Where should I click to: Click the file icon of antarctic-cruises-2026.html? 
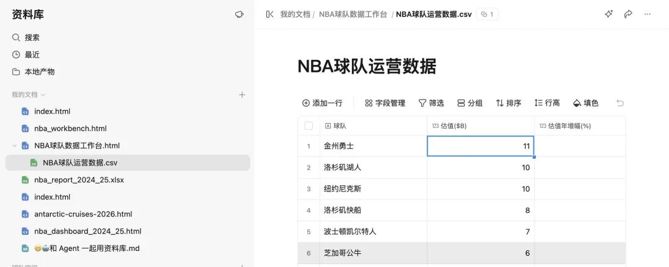click(25, 214)
